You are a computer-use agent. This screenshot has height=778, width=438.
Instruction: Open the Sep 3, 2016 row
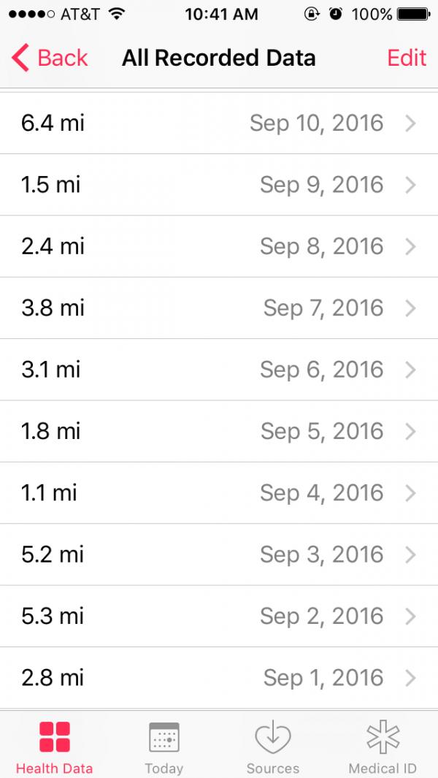click(x=322, y=554)
